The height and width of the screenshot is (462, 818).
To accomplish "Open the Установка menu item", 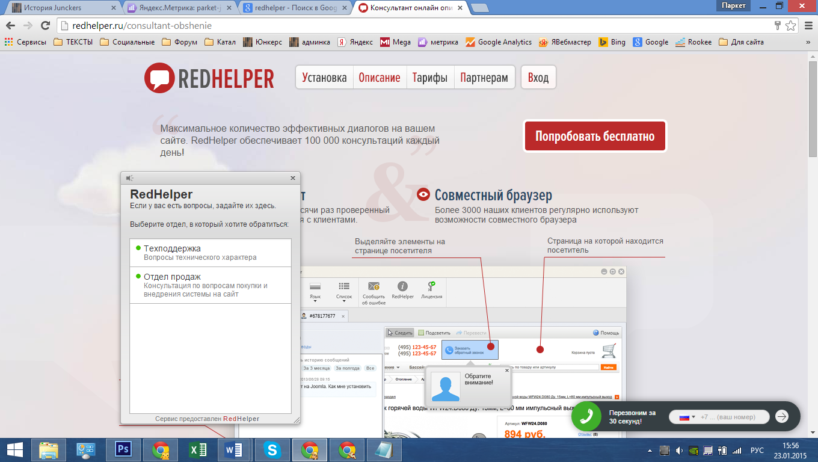I will point(324,78).
